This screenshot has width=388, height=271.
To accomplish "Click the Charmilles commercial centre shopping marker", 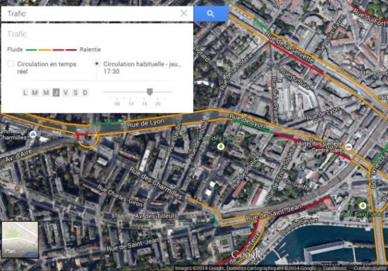I will (x=33, y=134).
